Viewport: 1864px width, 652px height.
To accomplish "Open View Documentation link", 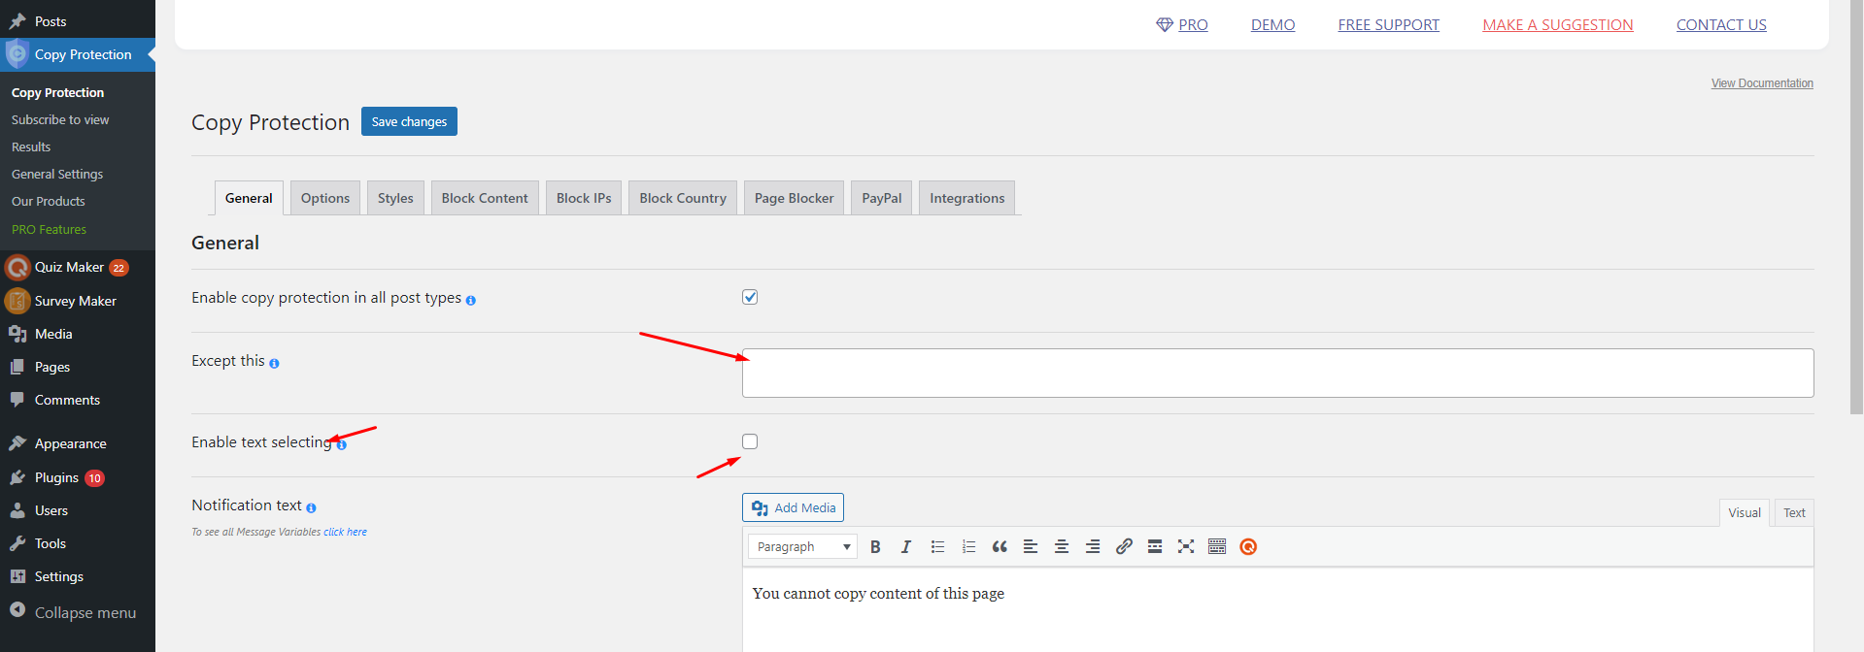I will 1762,83.
